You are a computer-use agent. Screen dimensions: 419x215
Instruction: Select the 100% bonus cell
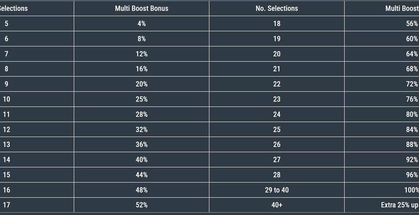click(382, 190)
